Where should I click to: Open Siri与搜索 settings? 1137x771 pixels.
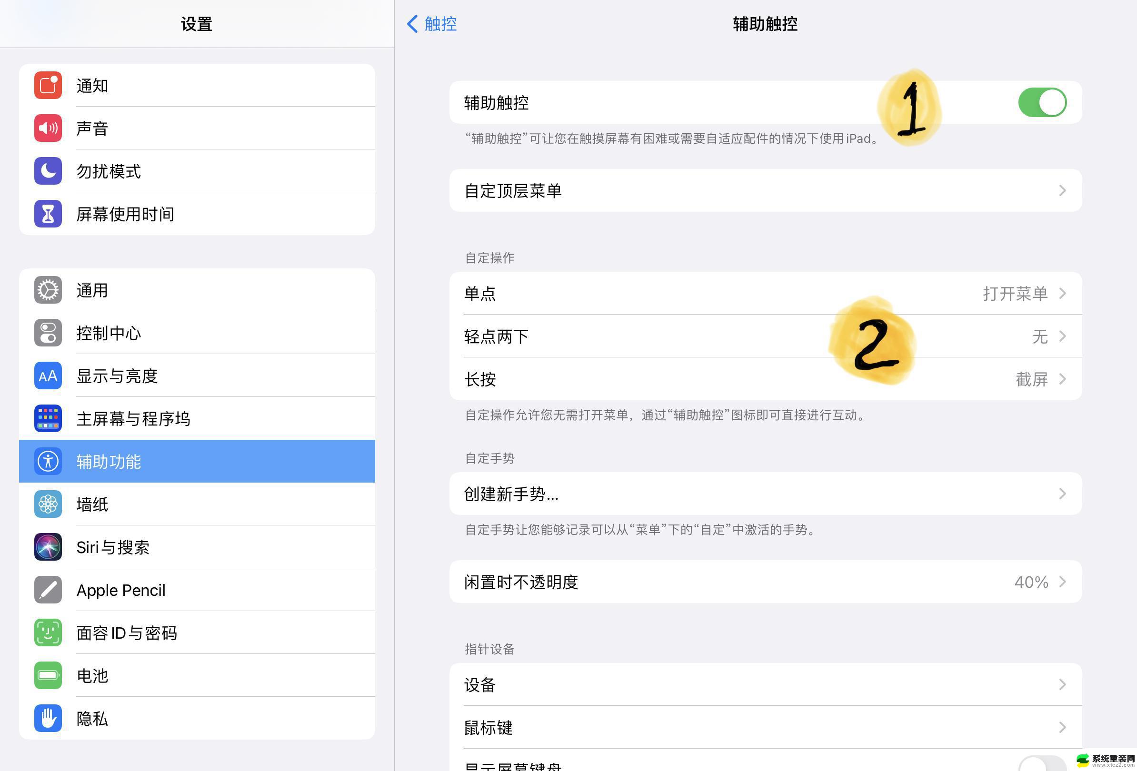(196, 547)
